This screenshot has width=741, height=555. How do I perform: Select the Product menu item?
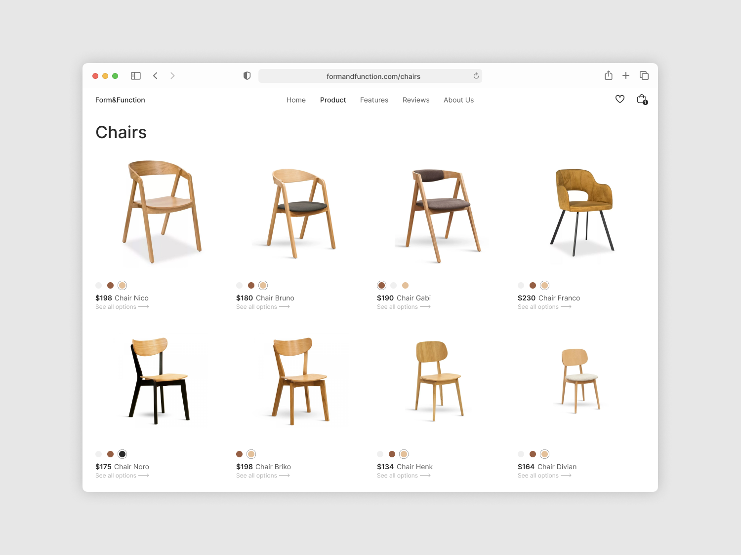[333, 100]
